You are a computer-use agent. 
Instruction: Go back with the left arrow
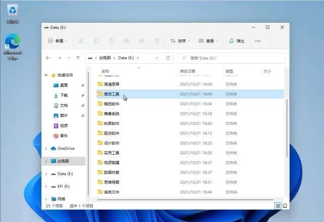click(48, 58)
